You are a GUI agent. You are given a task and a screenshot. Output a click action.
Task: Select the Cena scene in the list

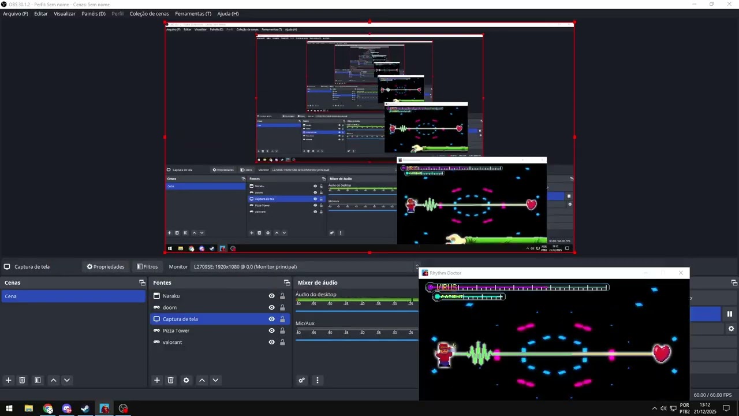(x=73, y=296)
